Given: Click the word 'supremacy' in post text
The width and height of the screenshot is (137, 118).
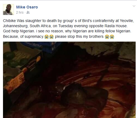Looking at the screenshot, I should 34,37.
